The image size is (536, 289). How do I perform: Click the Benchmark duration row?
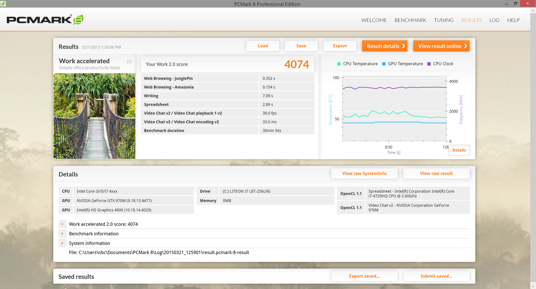pos(228,130)
